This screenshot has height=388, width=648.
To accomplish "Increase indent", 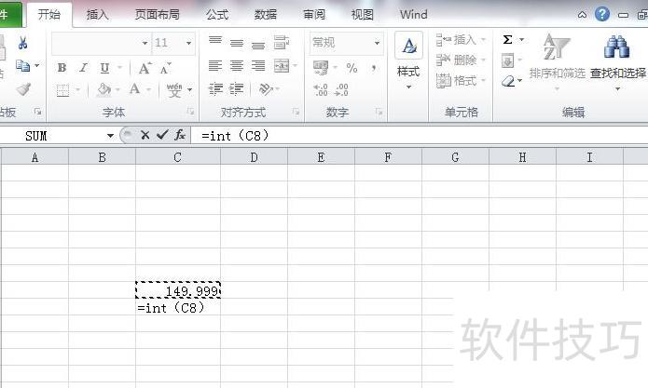I will (237, 89).
